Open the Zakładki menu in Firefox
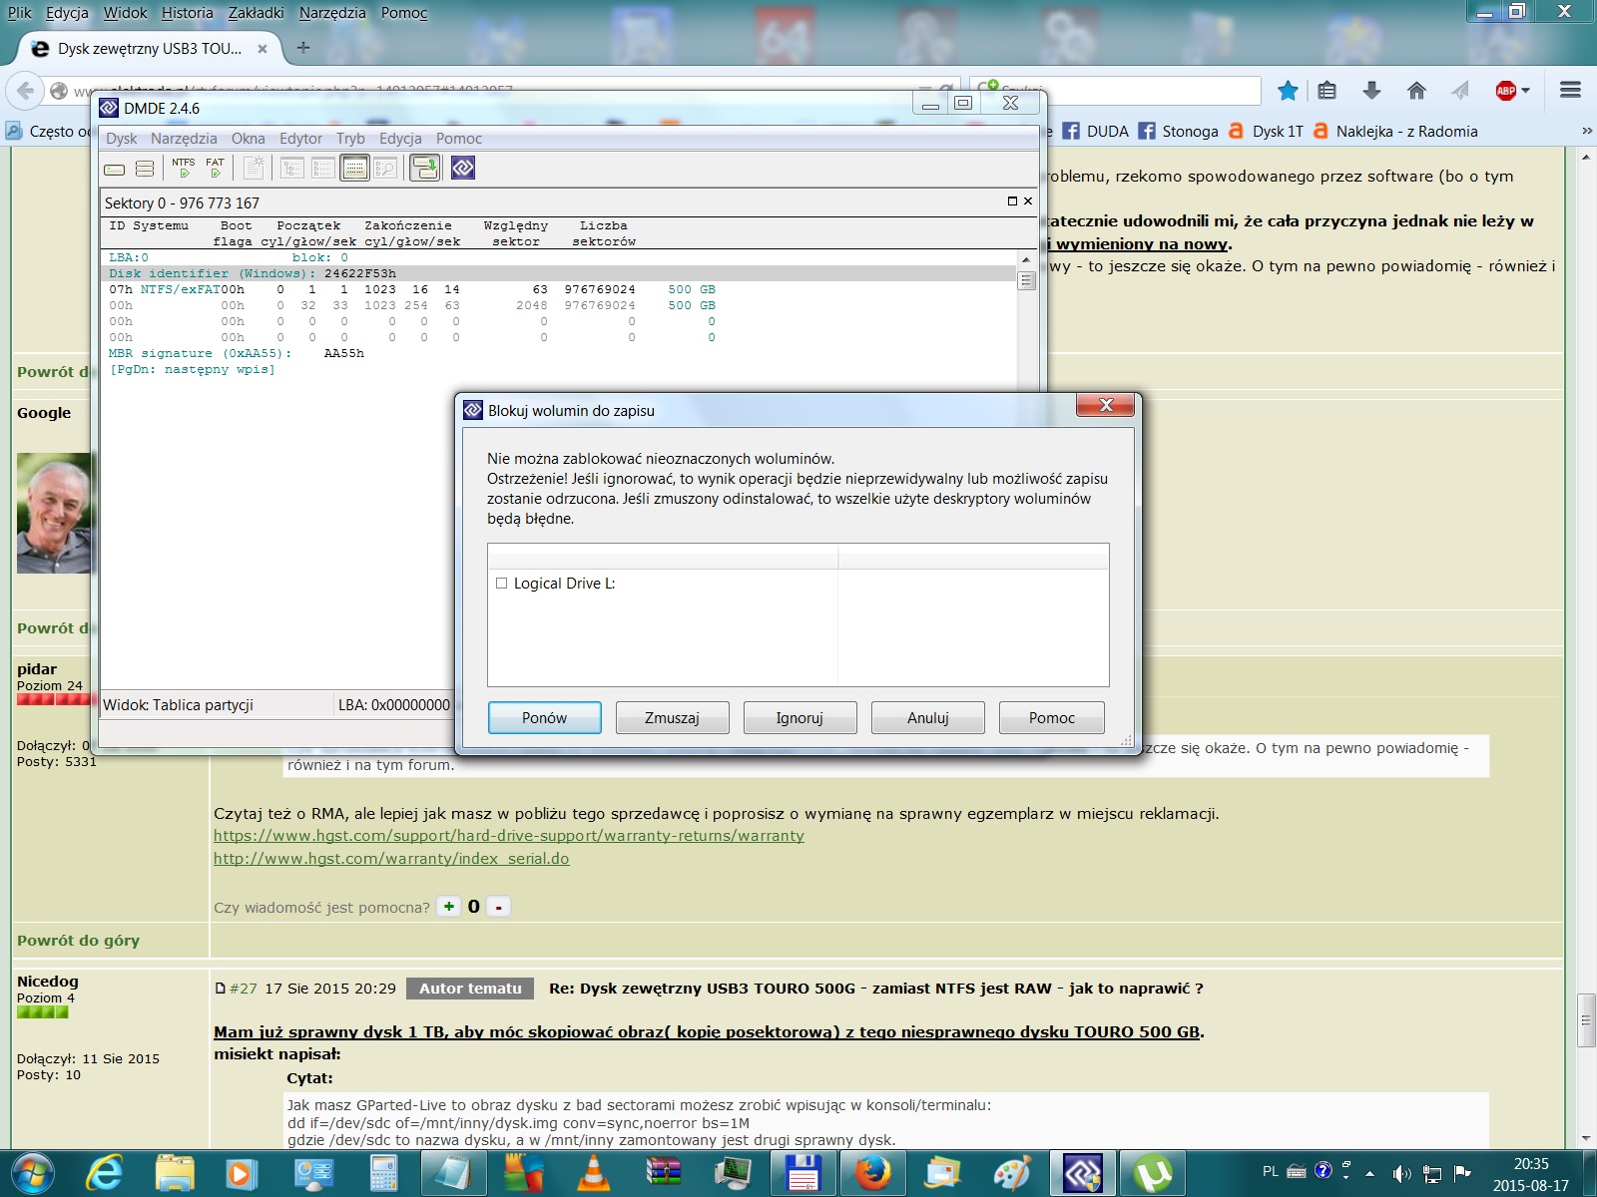Screen dimensions: 1597x1197 (x=257, y=13)
